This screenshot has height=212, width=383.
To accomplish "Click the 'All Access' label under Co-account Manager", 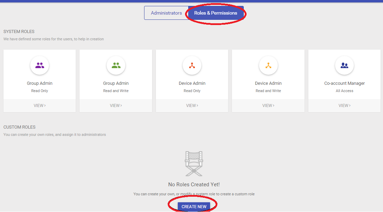I will click(x=344, y=91).
